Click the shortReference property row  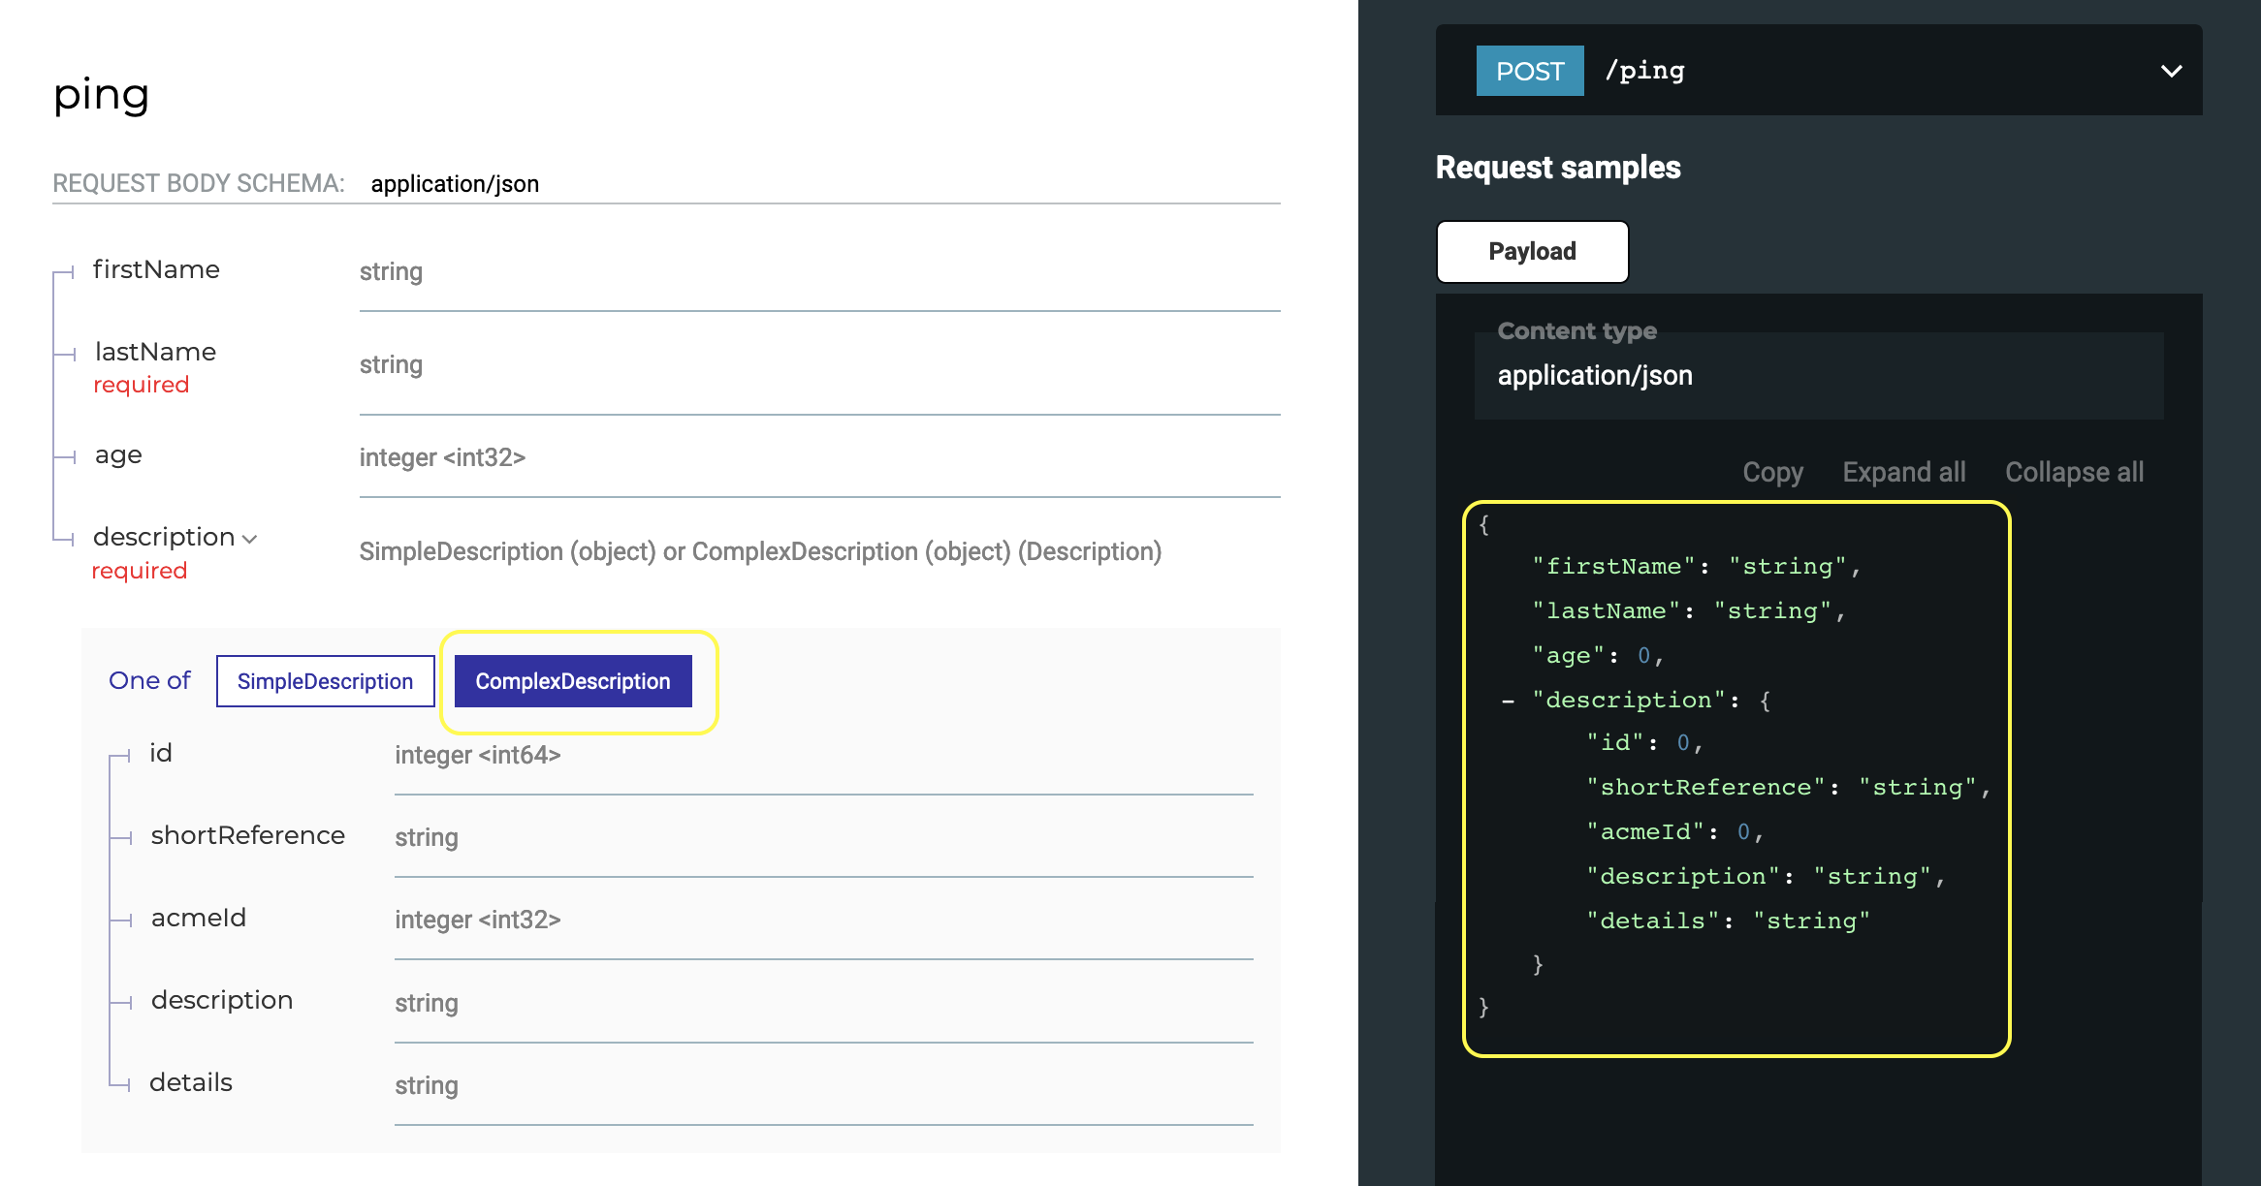tap(247, 835)
